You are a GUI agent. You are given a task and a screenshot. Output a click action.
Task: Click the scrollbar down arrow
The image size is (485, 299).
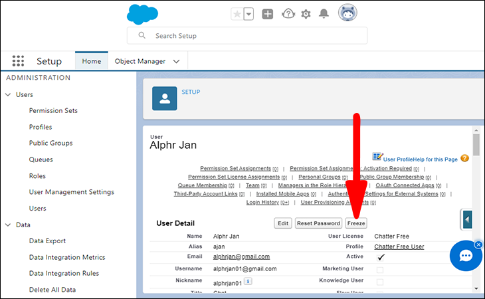point(476,288)
